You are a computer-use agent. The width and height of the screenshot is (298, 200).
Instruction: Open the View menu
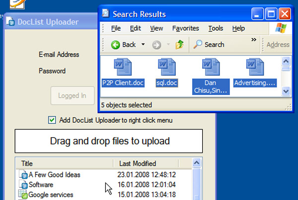point(156,28)
